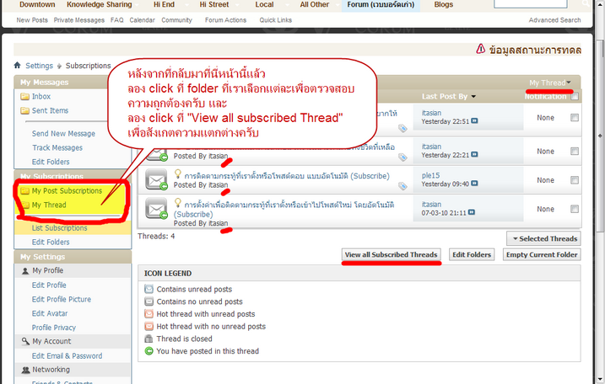Tick checkbox for the 07-03-10 thread
605x384 pixels.
tap(575, 205)
